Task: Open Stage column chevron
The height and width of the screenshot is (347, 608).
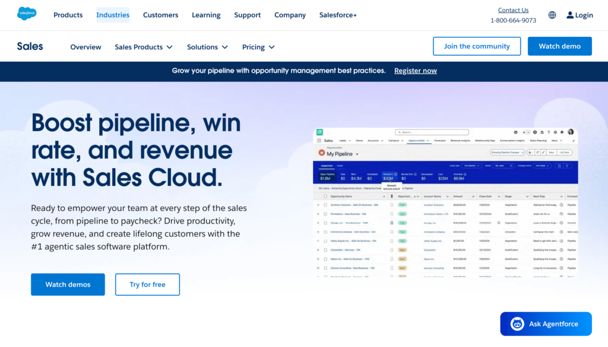Action: pos(527,197)
